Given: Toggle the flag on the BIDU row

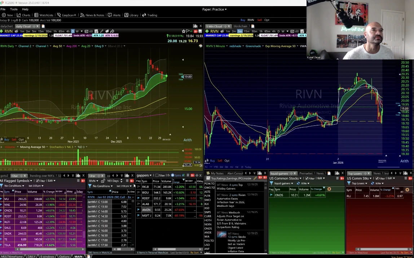Looking at the screenshot, I should click(138, 192).
